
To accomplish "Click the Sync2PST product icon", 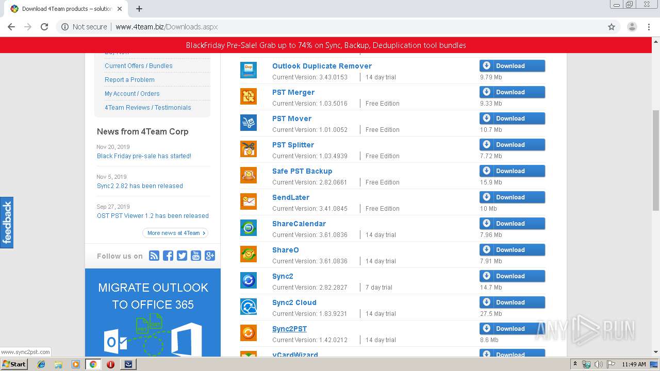I will click(x=249, y=333).
